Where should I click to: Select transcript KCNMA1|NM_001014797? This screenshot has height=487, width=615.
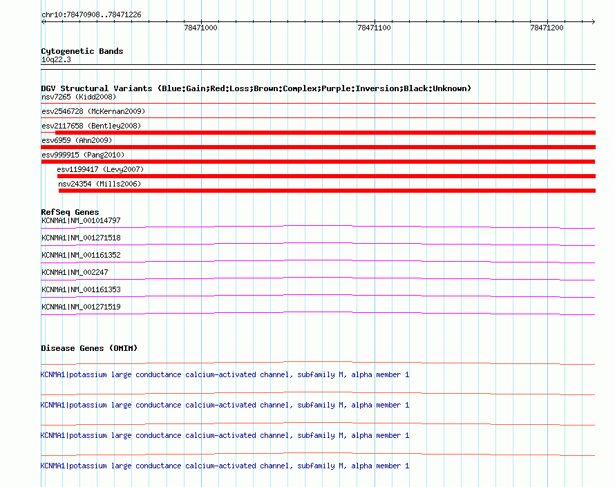(x=81, y=221)
